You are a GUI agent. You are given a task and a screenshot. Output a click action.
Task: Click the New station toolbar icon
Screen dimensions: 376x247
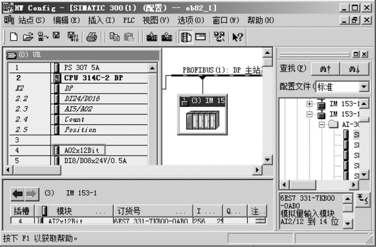[x=14, y=37]
